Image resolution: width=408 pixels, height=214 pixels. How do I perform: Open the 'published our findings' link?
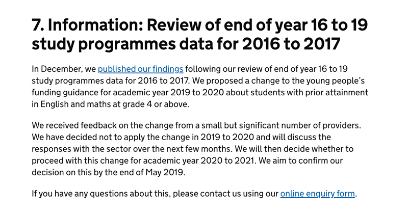pos(141,69)
